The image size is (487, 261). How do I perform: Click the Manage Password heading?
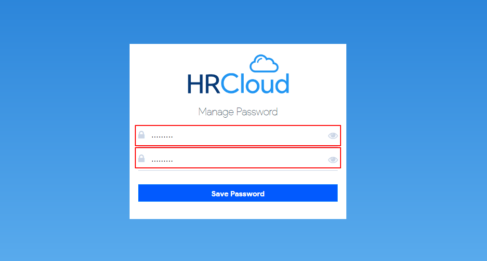[x=238, y=111]
